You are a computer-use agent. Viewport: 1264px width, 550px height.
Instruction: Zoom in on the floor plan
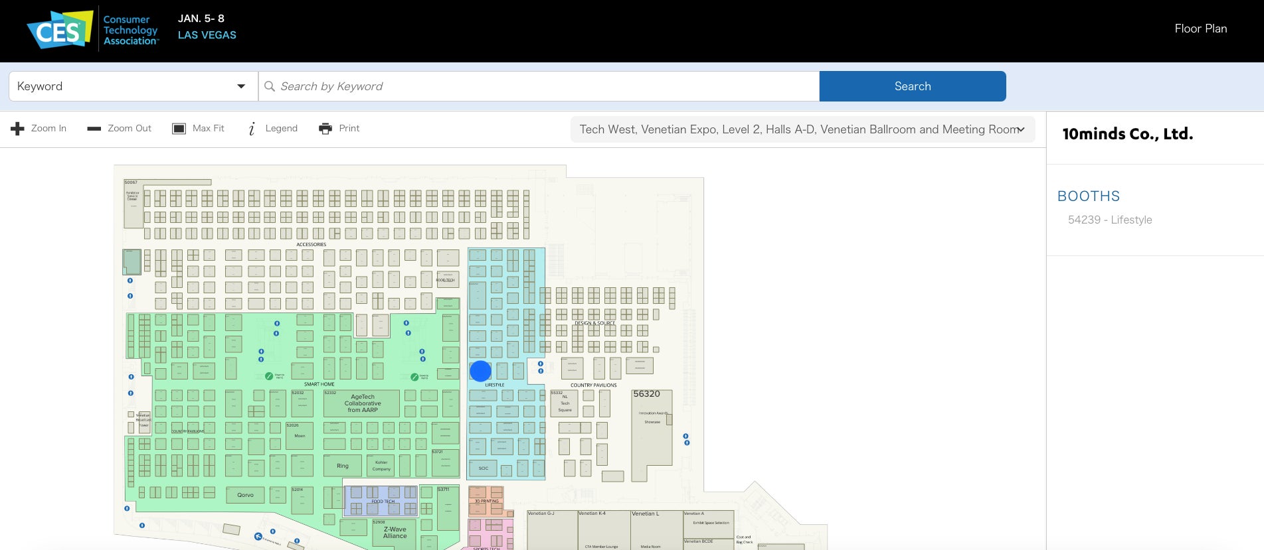click(x=39, y=129)
